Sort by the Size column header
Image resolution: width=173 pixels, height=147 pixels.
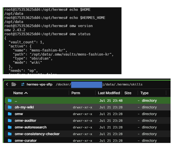point(128,93)
